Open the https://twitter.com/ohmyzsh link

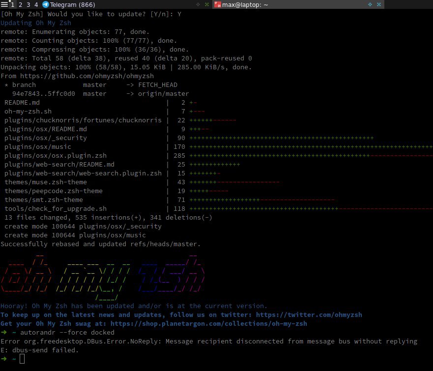[x=309, y=314]
